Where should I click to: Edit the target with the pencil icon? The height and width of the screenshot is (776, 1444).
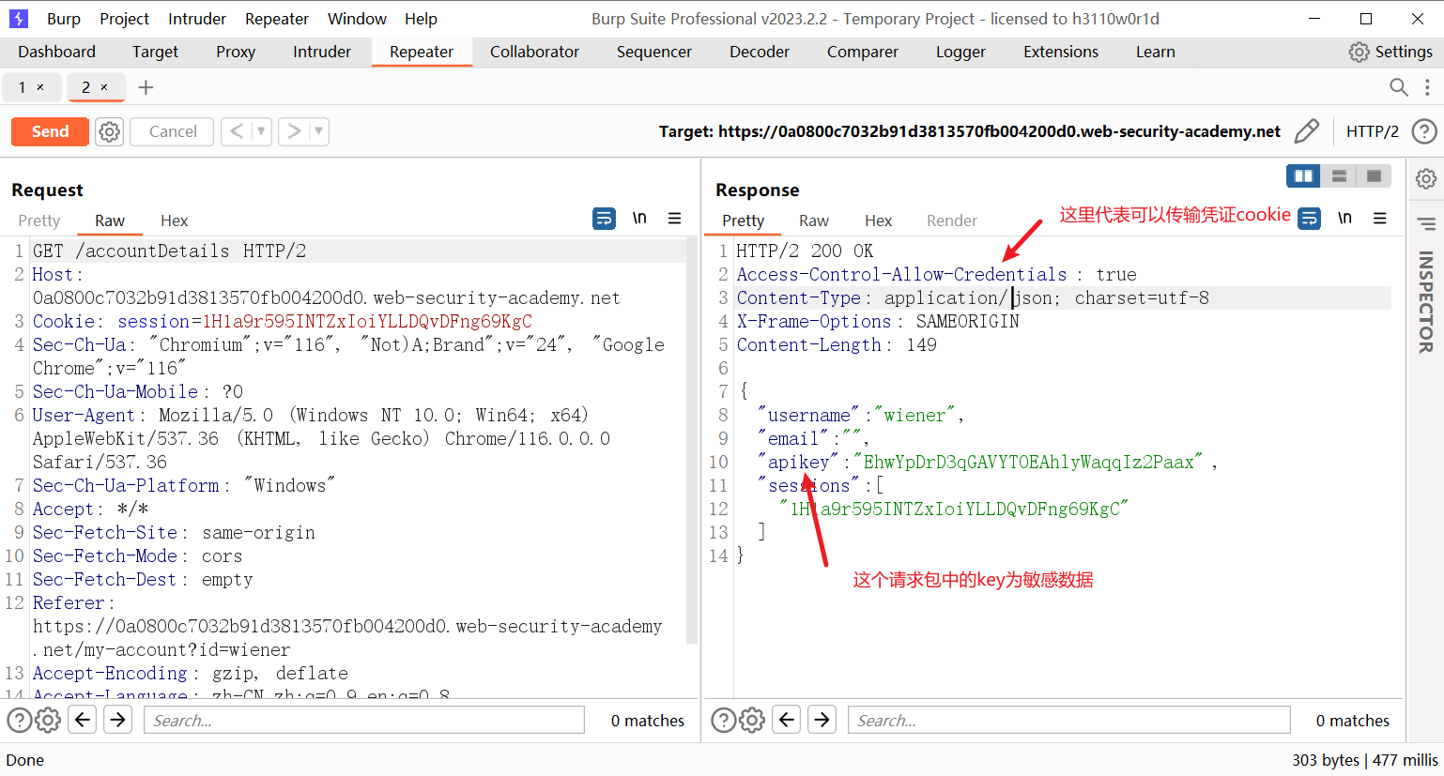coord(1307,131)
